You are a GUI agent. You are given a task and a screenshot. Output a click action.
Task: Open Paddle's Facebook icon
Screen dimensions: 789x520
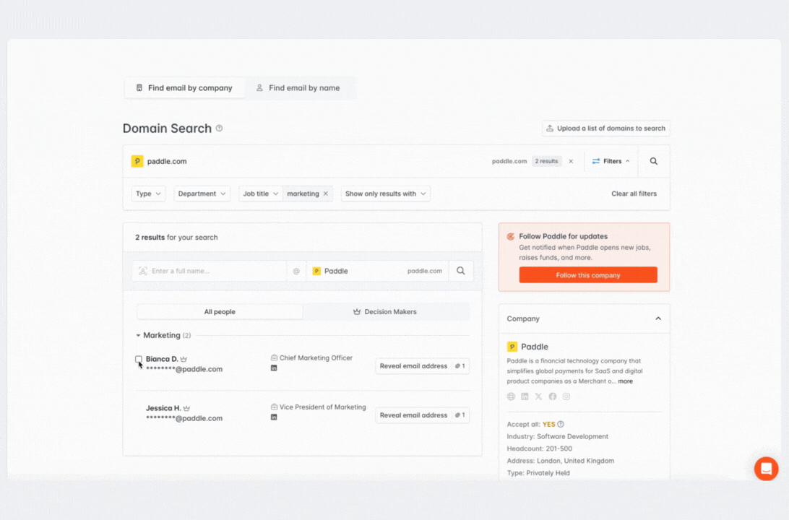click(553, 396)
